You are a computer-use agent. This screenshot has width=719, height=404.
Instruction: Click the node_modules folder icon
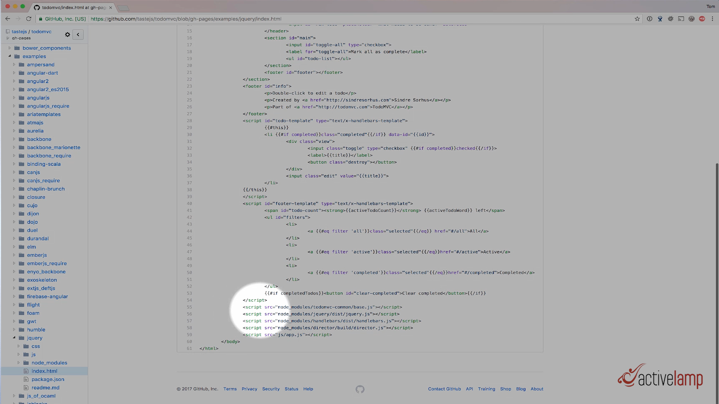[26, 363]
